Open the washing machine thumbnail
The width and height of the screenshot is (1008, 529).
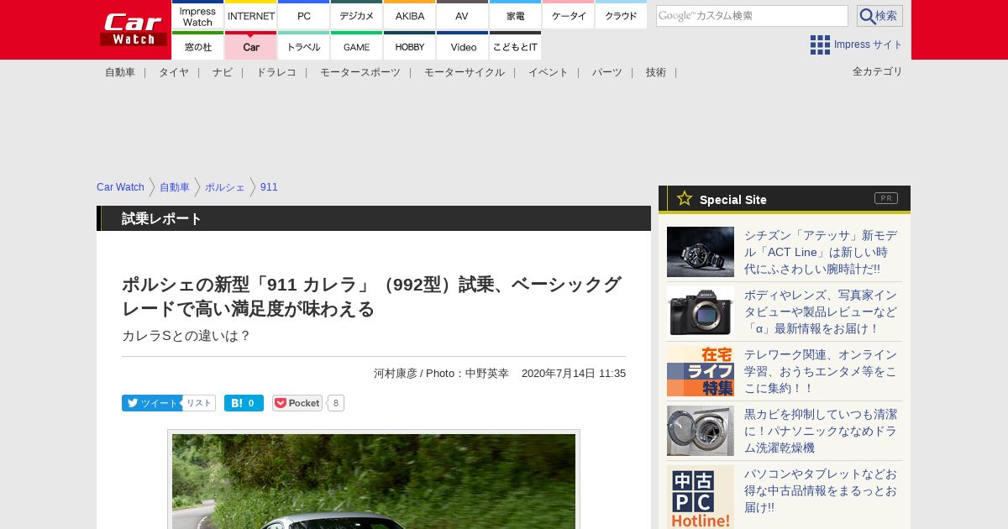701,431
